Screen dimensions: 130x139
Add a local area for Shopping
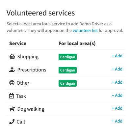117,56
